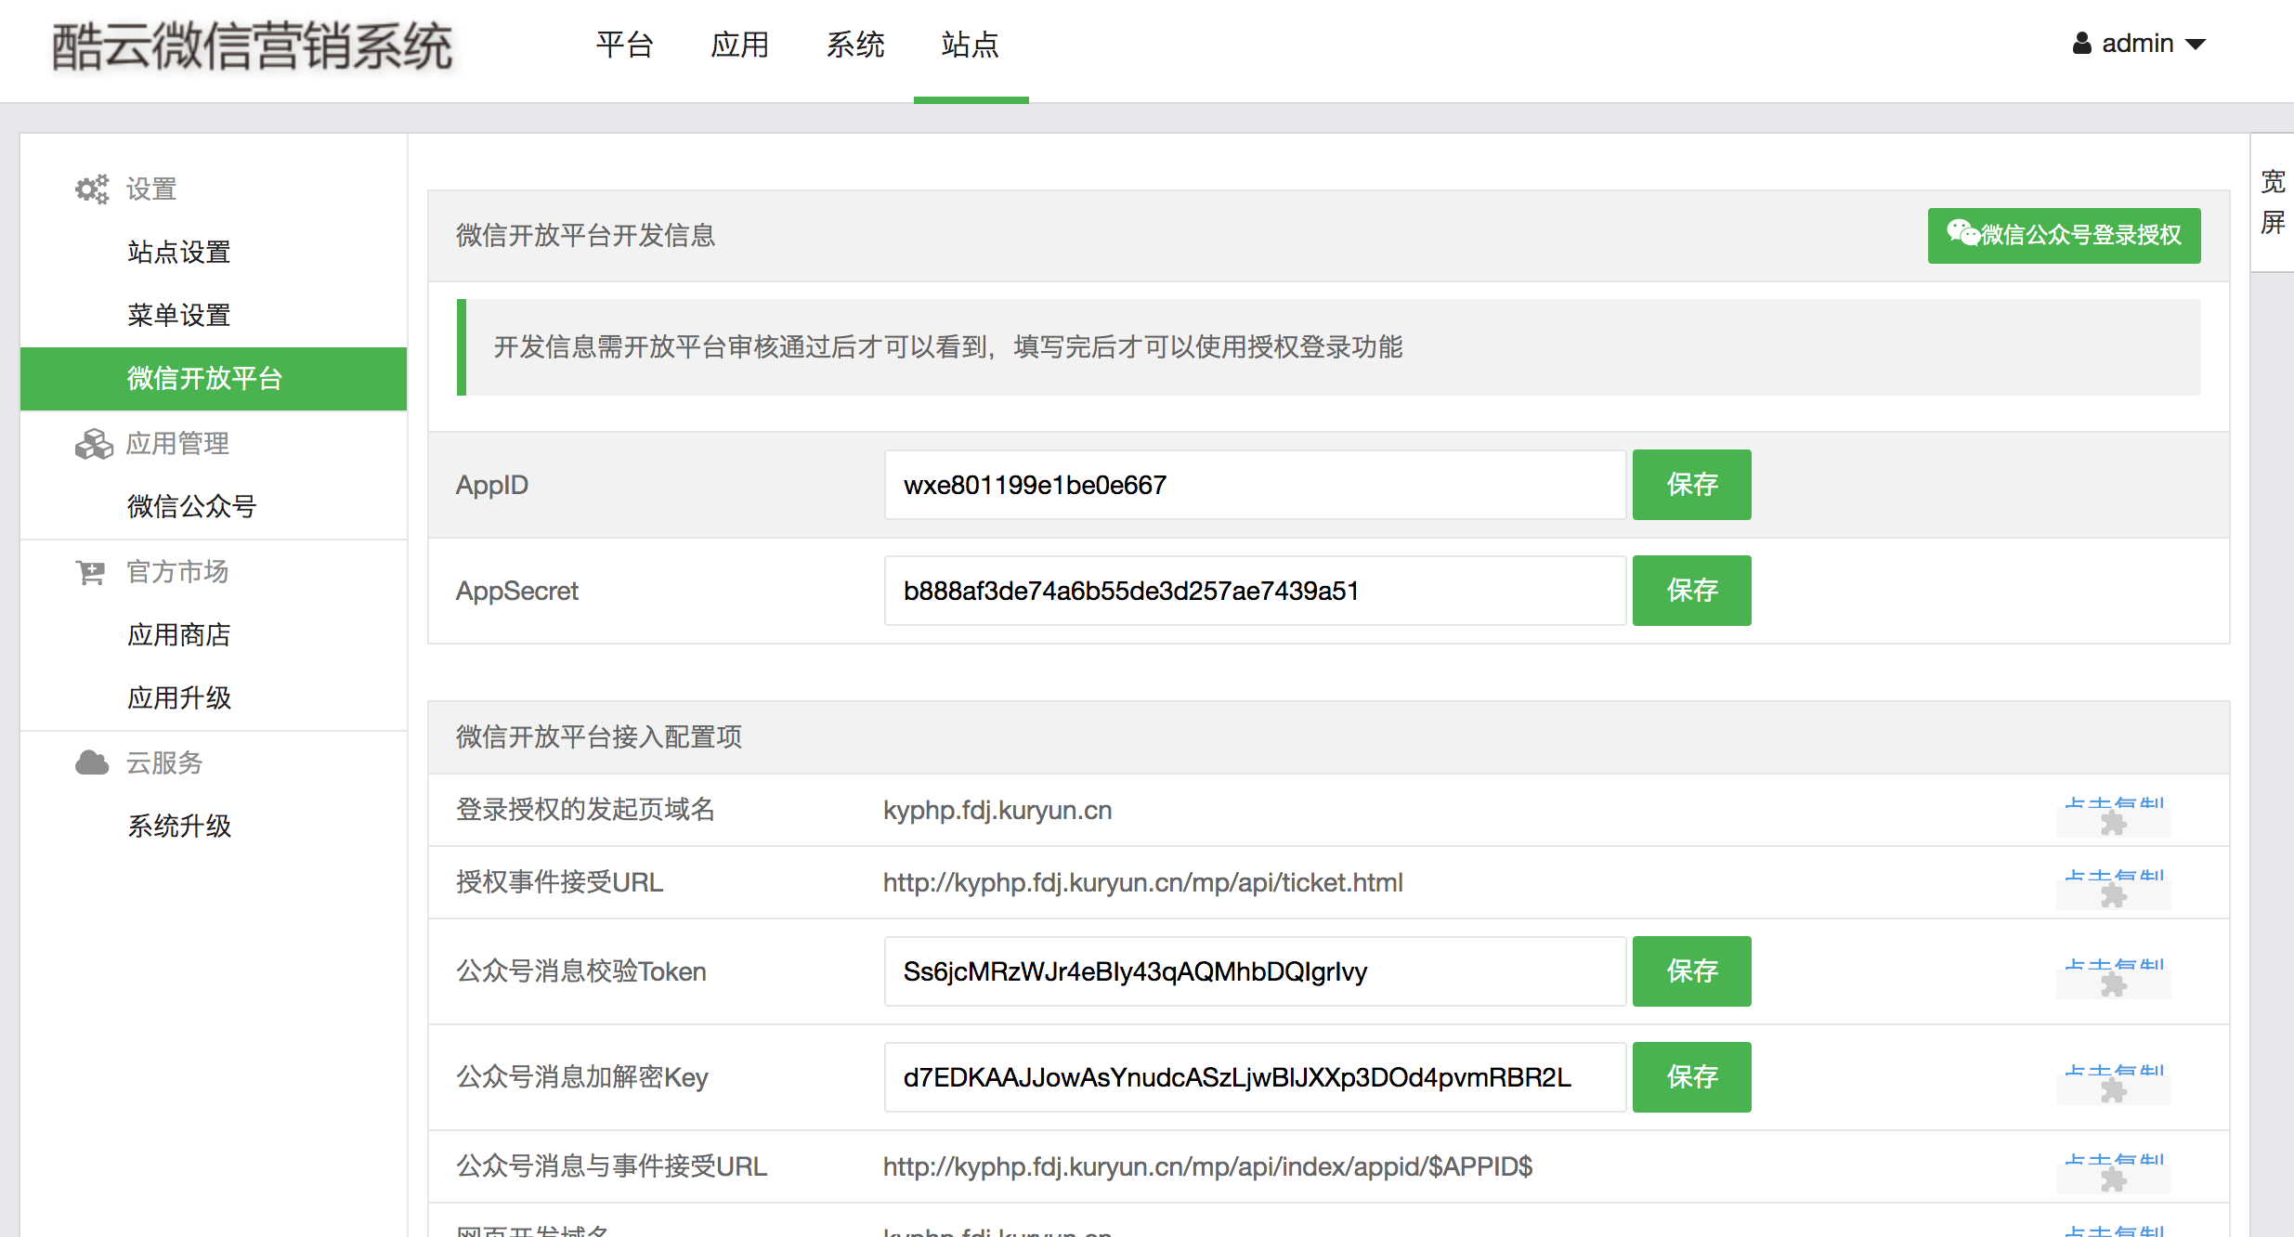This screenshot has height=1237, width=2294.
Task: Click the 应用管理 sidebar group heading
Action: point(177,444)
